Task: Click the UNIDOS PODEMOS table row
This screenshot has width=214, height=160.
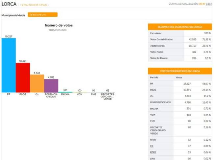Action: point(180,102)
